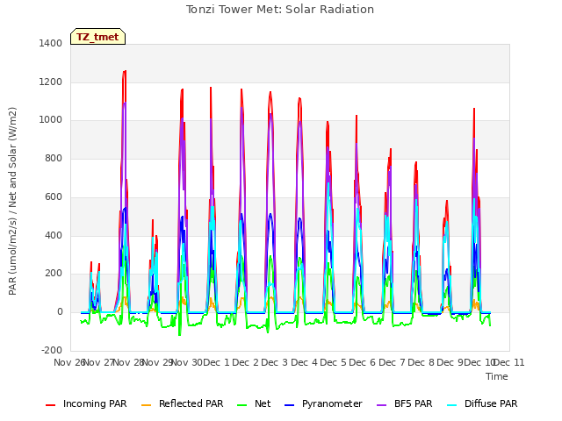Click the 600 y-axis tick label
Image resolution: width=562 pixels, height=421 pixels.
[54, 196]
